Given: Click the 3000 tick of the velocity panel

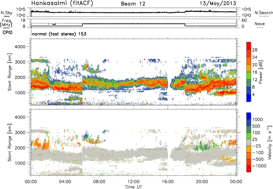Looking at the screenshot, I should 20,132.
